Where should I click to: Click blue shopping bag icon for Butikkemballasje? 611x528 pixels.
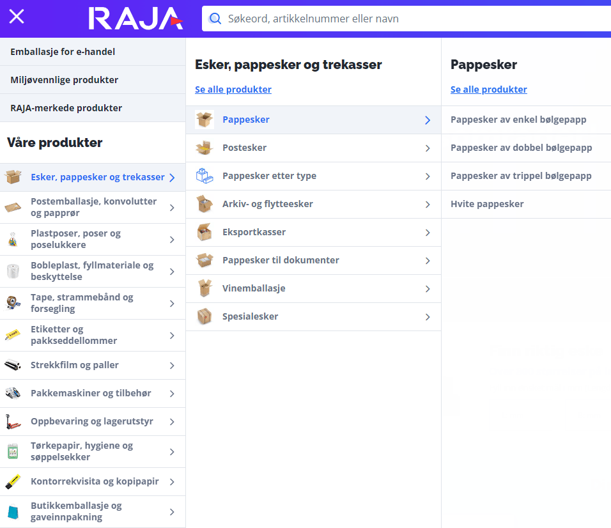click(13, 511)
